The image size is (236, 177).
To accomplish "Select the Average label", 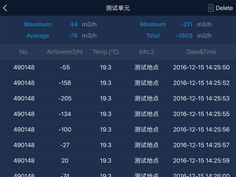I will click(38, 35).
